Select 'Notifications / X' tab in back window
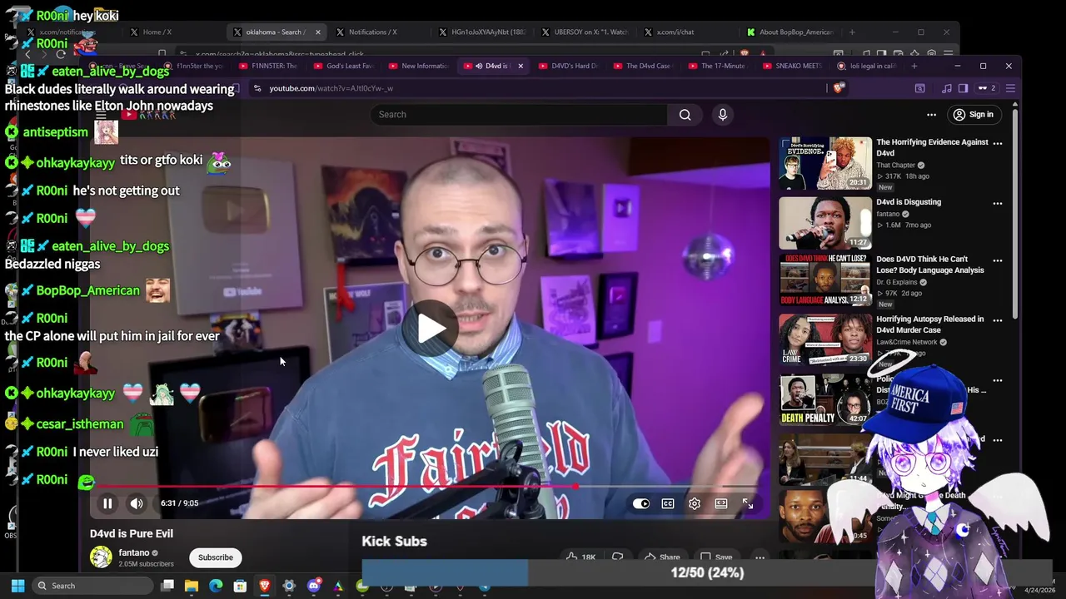 380,32
